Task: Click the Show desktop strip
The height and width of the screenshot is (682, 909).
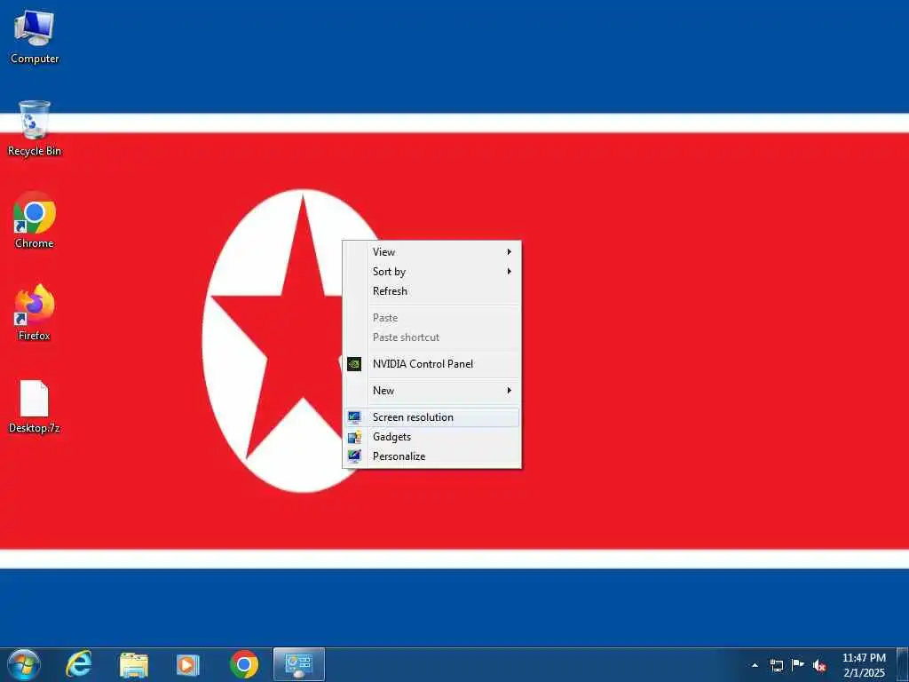Action: point(903,664)
